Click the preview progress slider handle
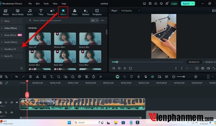Viewport: 216px width, 126px height. [117, 62]
